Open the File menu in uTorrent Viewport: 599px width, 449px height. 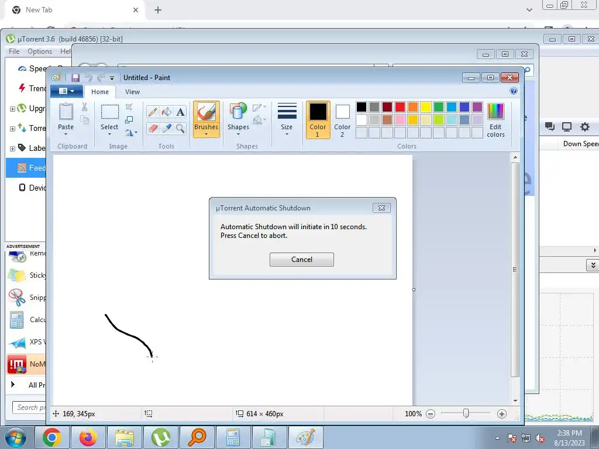pyautogui.click(x=14, y=51)
